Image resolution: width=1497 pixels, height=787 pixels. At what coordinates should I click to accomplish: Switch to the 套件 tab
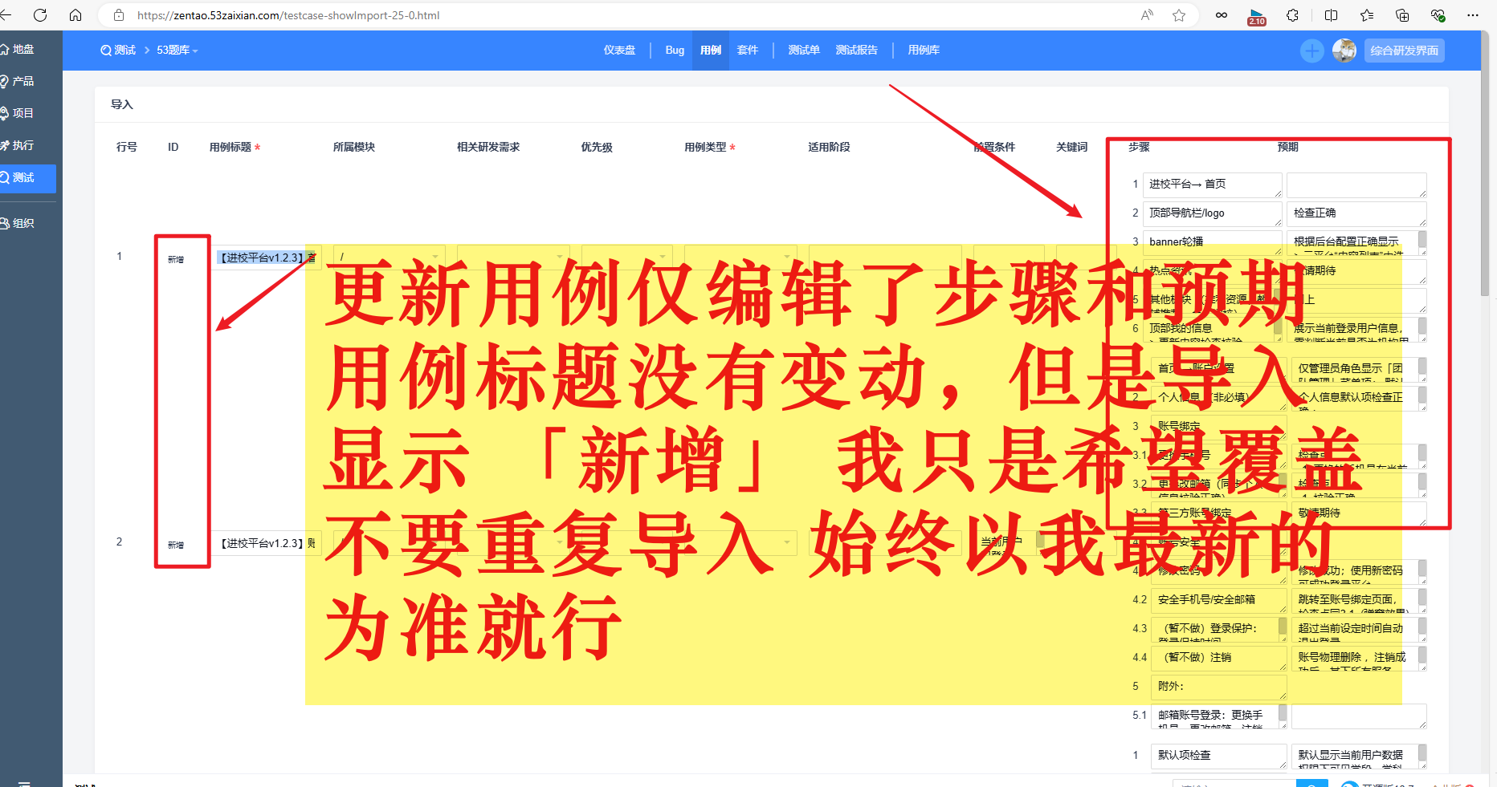748,50
